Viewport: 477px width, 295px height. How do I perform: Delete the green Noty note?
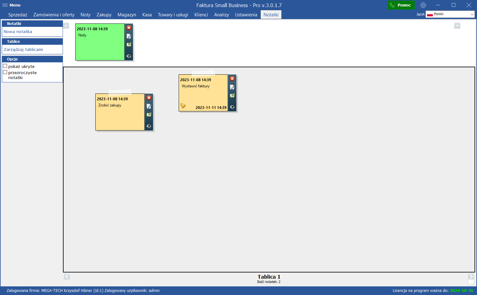[x=129, y=28]
